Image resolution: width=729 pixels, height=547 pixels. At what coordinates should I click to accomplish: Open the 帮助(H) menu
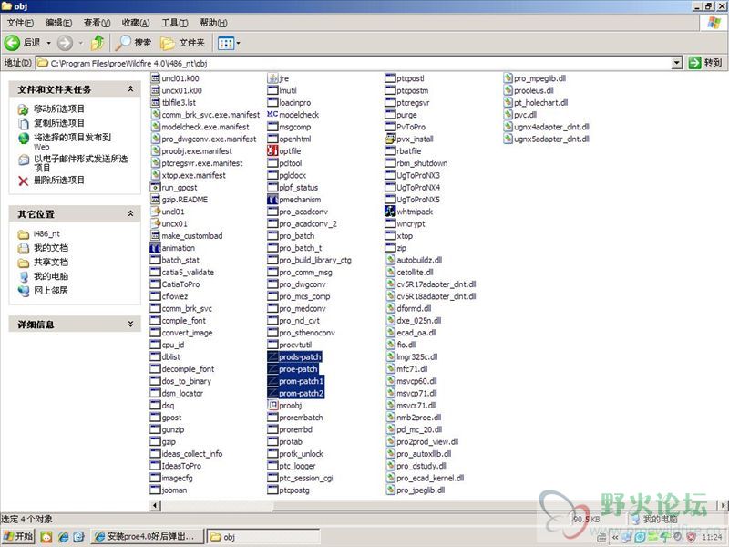(213, 22)
